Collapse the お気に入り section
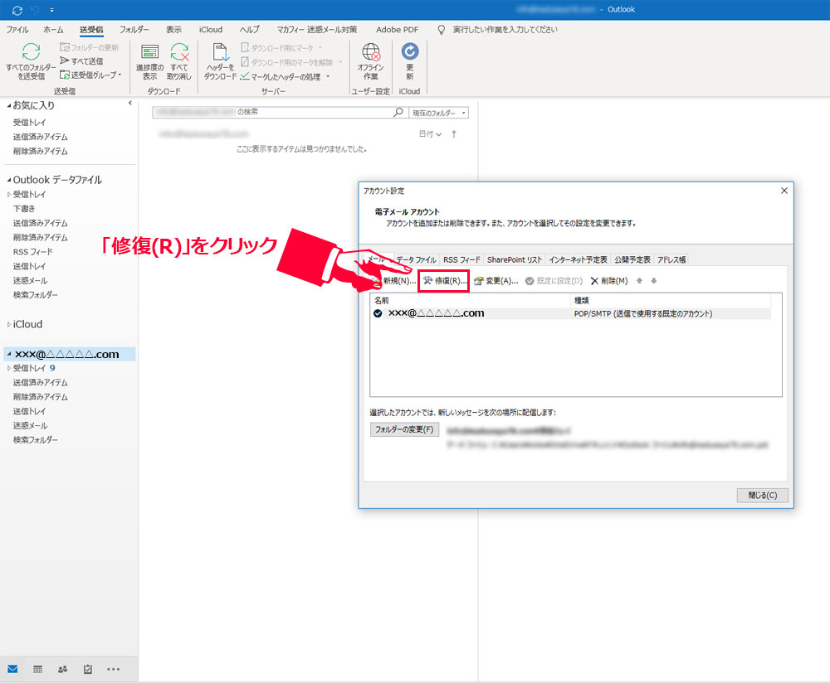Viewport: 830px width, 683px height. coord(9,106)
